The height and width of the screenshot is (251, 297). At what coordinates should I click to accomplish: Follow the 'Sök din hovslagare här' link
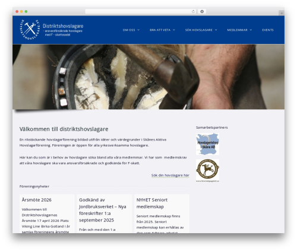tap(170, 175)
